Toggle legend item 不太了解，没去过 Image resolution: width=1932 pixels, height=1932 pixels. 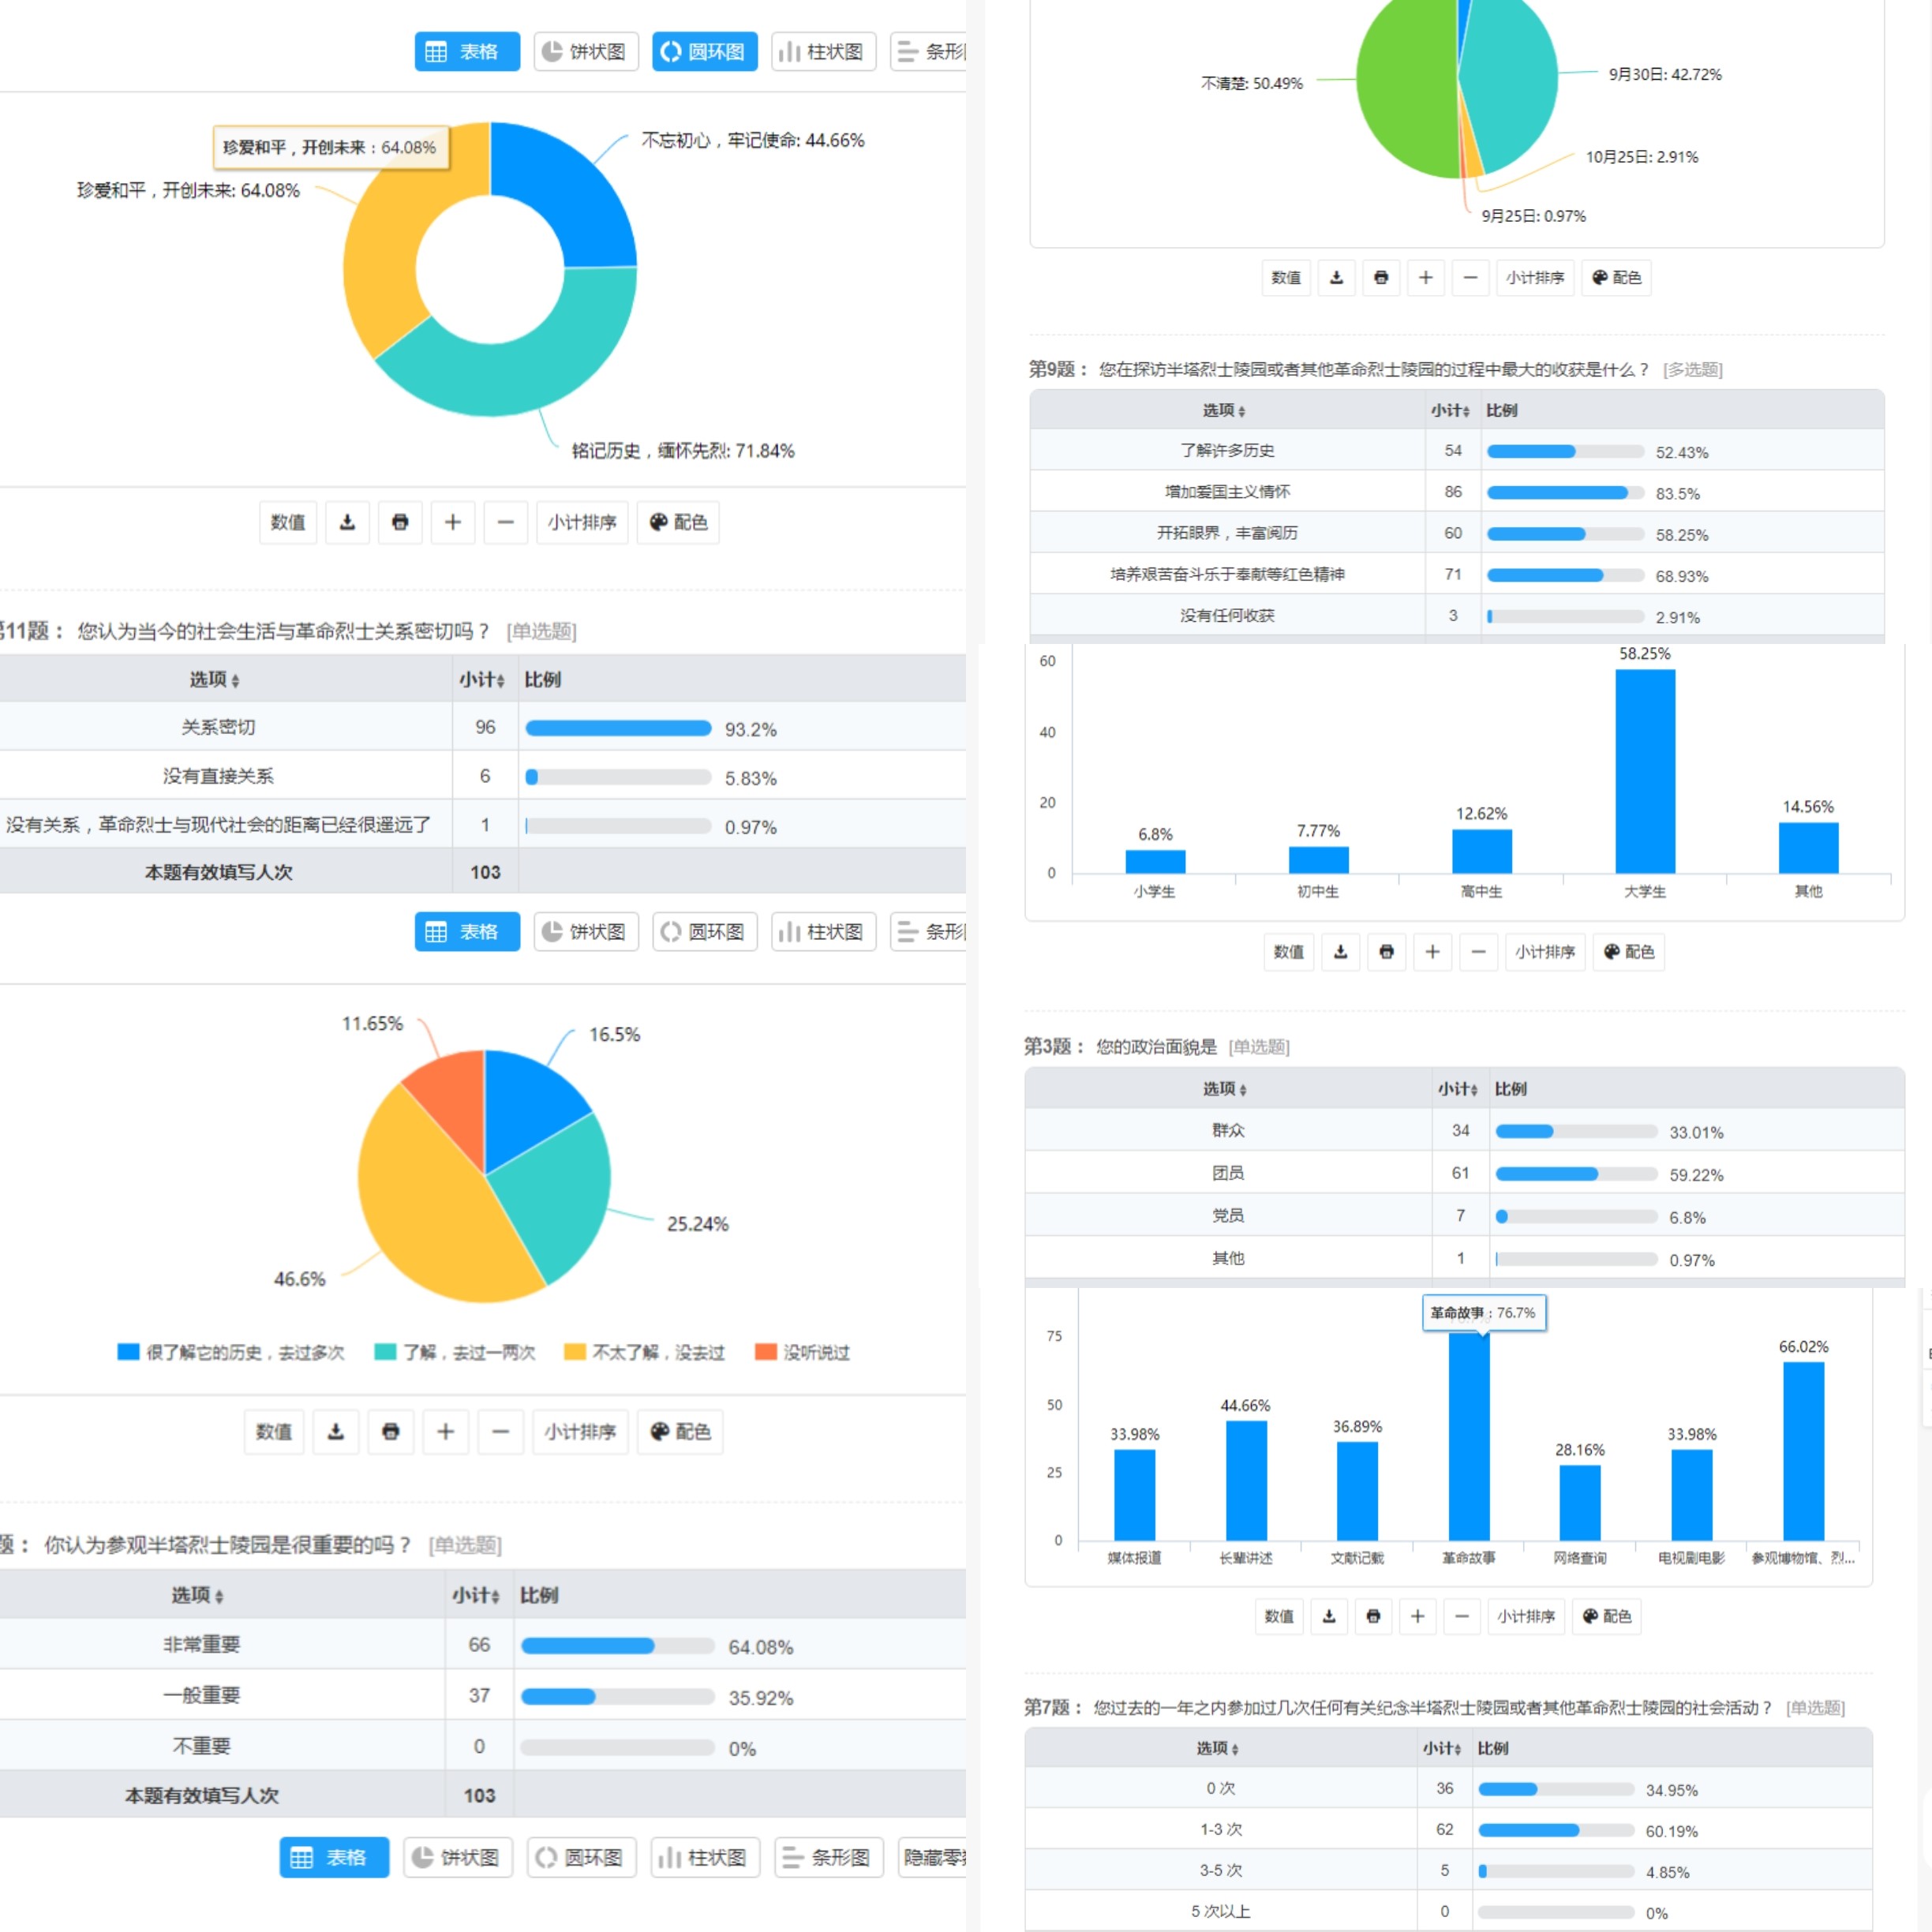pyautogui.click(x=644, y=1352)
